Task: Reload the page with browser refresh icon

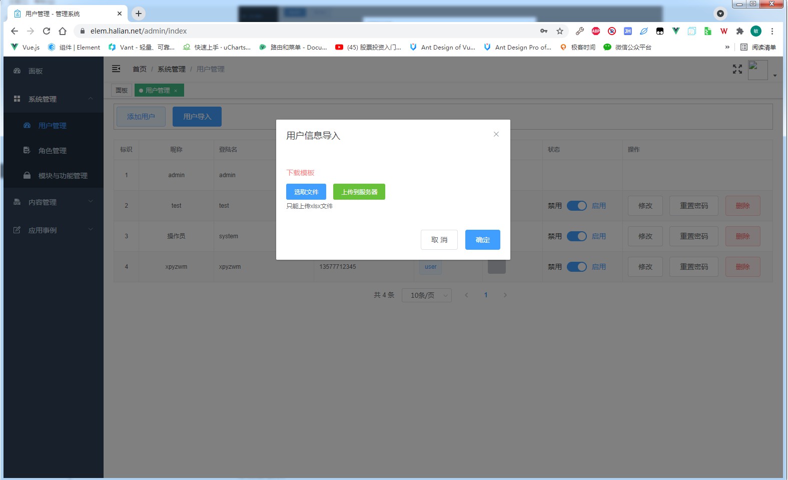Action: [x=47, y=31]
